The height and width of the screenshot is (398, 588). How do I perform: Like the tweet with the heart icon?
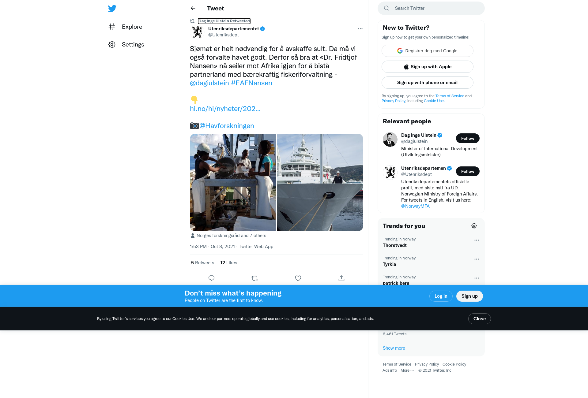coord(298,278)
